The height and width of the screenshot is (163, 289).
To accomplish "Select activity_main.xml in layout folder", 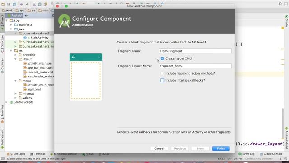I will tap(38, 63).
